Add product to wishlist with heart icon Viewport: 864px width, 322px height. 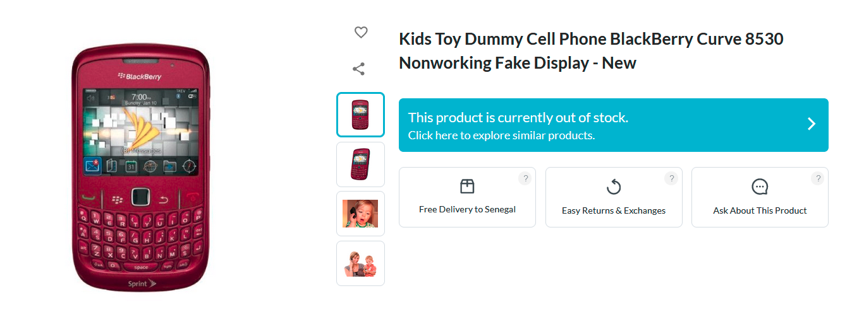click(361, 32)
